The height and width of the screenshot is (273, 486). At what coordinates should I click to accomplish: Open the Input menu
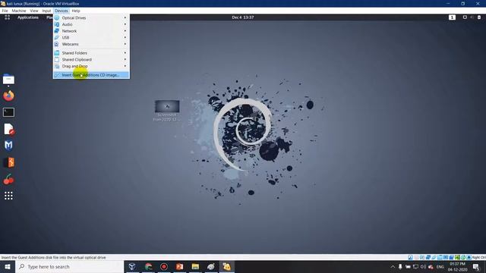click(x=46, y=11)
